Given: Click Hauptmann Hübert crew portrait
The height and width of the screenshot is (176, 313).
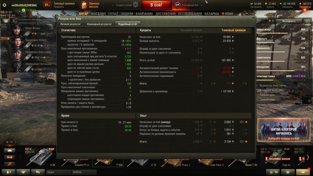Looking at the screenshot, I should pyautogui.click(x=18, y=43).
